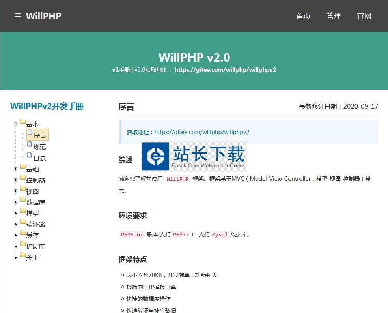Screen dimensions: 388x313
Task: Click the WillPHP logo text in header
Action: (x=43, y=16)
